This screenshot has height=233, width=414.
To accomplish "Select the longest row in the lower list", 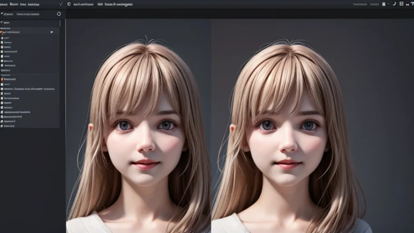I will pyautogui.click(x=30, y=89).
